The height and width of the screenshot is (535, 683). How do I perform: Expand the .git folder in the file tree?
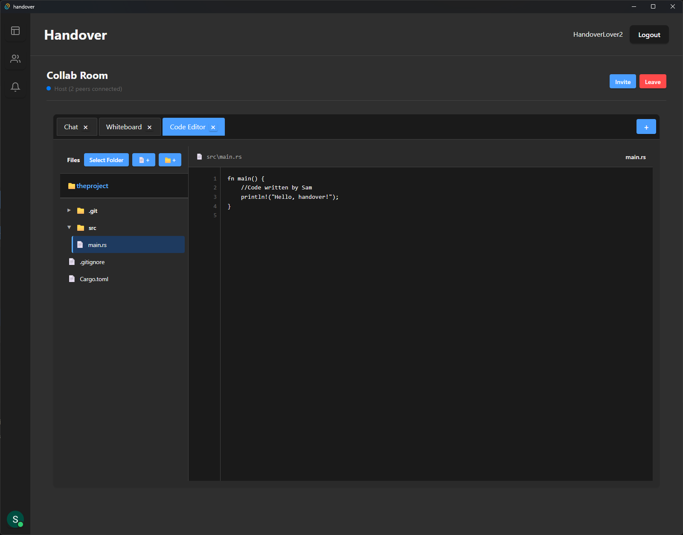[x=69, y=210]
